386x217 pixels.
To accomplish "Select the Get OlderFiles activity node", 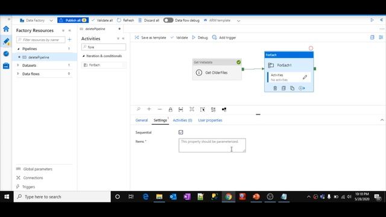I will [217, 70].
